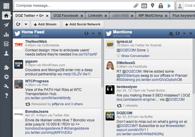Open DMelissaG profile picture

(x=110, y=66)
